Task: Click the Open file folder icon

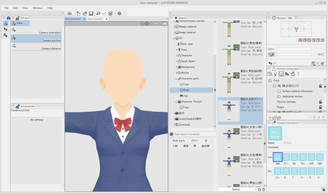Action: [85, 14]
